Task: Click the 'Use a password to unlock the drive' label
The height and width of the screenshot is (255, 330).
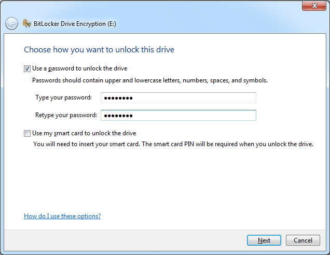Action: pos(80,68)
